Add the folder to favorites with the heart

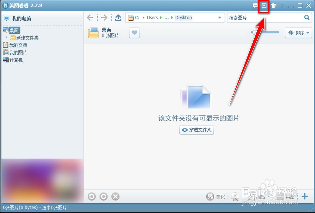click(134, 33)
